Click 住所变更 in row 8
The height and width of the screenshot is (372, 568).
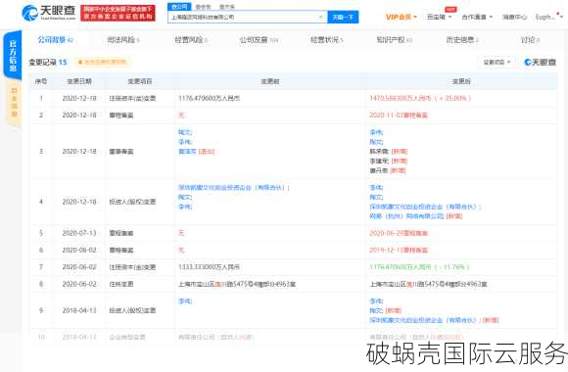[x=121, y=284]
